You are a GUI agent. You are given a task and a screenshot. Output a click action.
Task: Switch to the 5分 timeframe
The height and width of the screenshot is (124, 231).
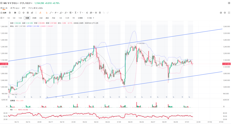(14, 18)
